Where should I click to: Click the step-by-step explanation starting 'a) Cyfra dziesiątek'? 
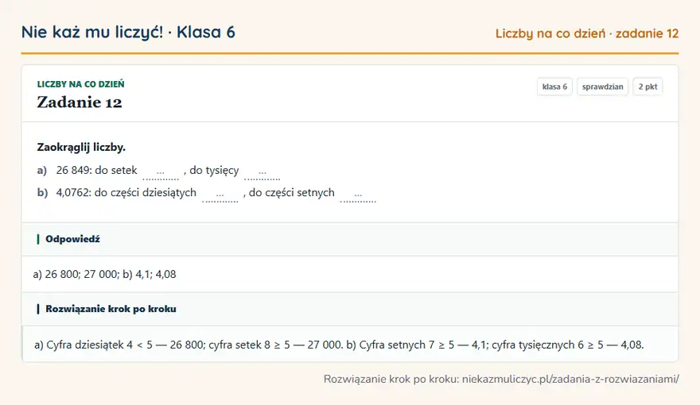[x=339, y=345]
